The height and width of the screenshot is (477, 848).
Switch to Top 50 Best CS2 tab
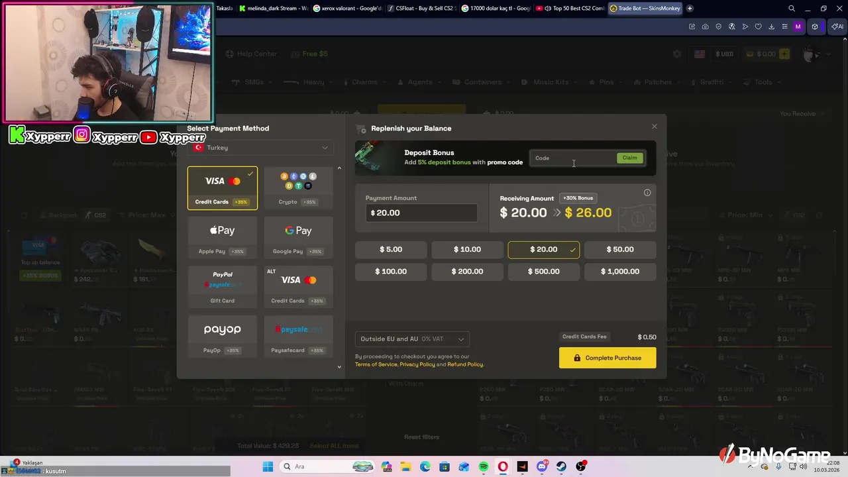[570, 9]
